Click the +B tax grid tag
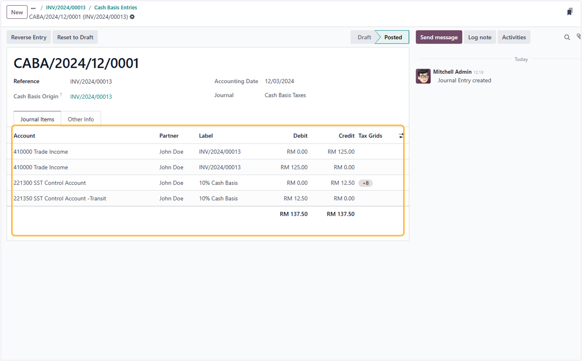Viewport: 582px width, 361px height. point(366,183)
